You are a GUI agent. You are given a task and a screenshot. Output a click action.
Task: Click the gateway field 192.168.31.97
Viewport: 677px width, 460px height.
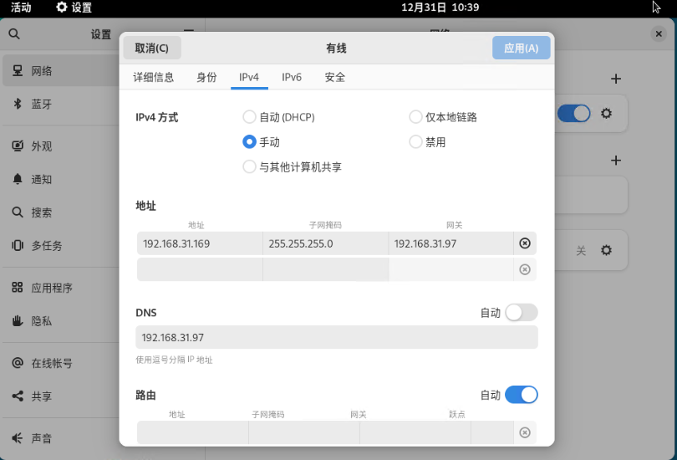click(x=451, y=243)
